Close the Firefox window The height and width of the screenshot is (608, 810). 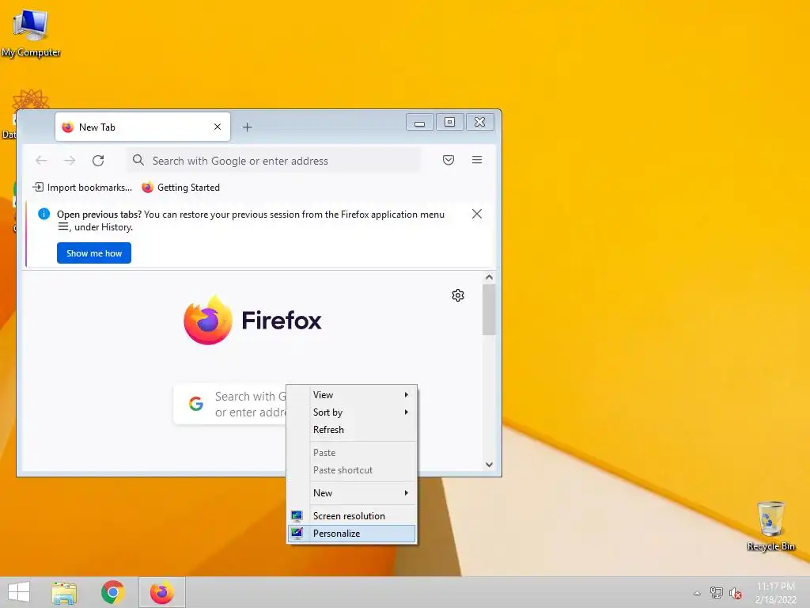click(x=480, y=123)
